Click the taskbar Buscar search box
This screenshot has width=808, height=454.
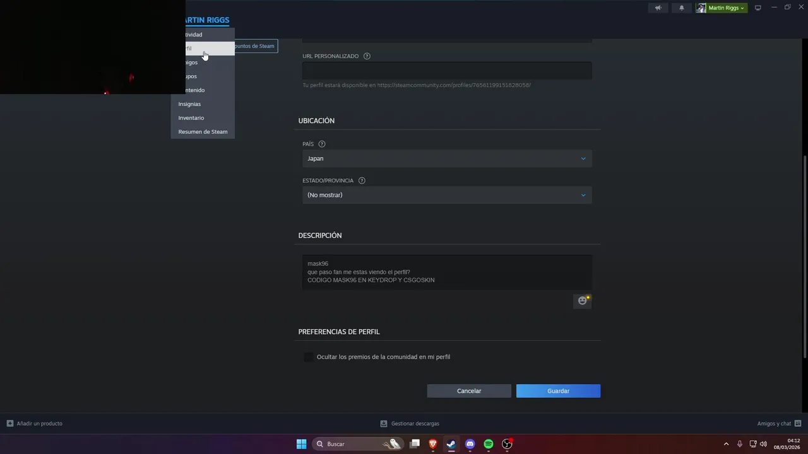(359, 444)
